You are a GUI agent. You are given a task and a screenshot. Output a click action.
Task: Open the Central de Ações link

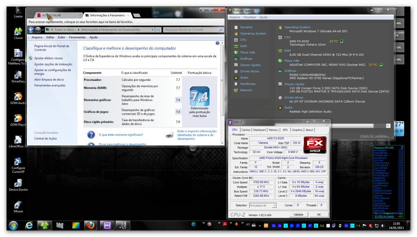46,139
